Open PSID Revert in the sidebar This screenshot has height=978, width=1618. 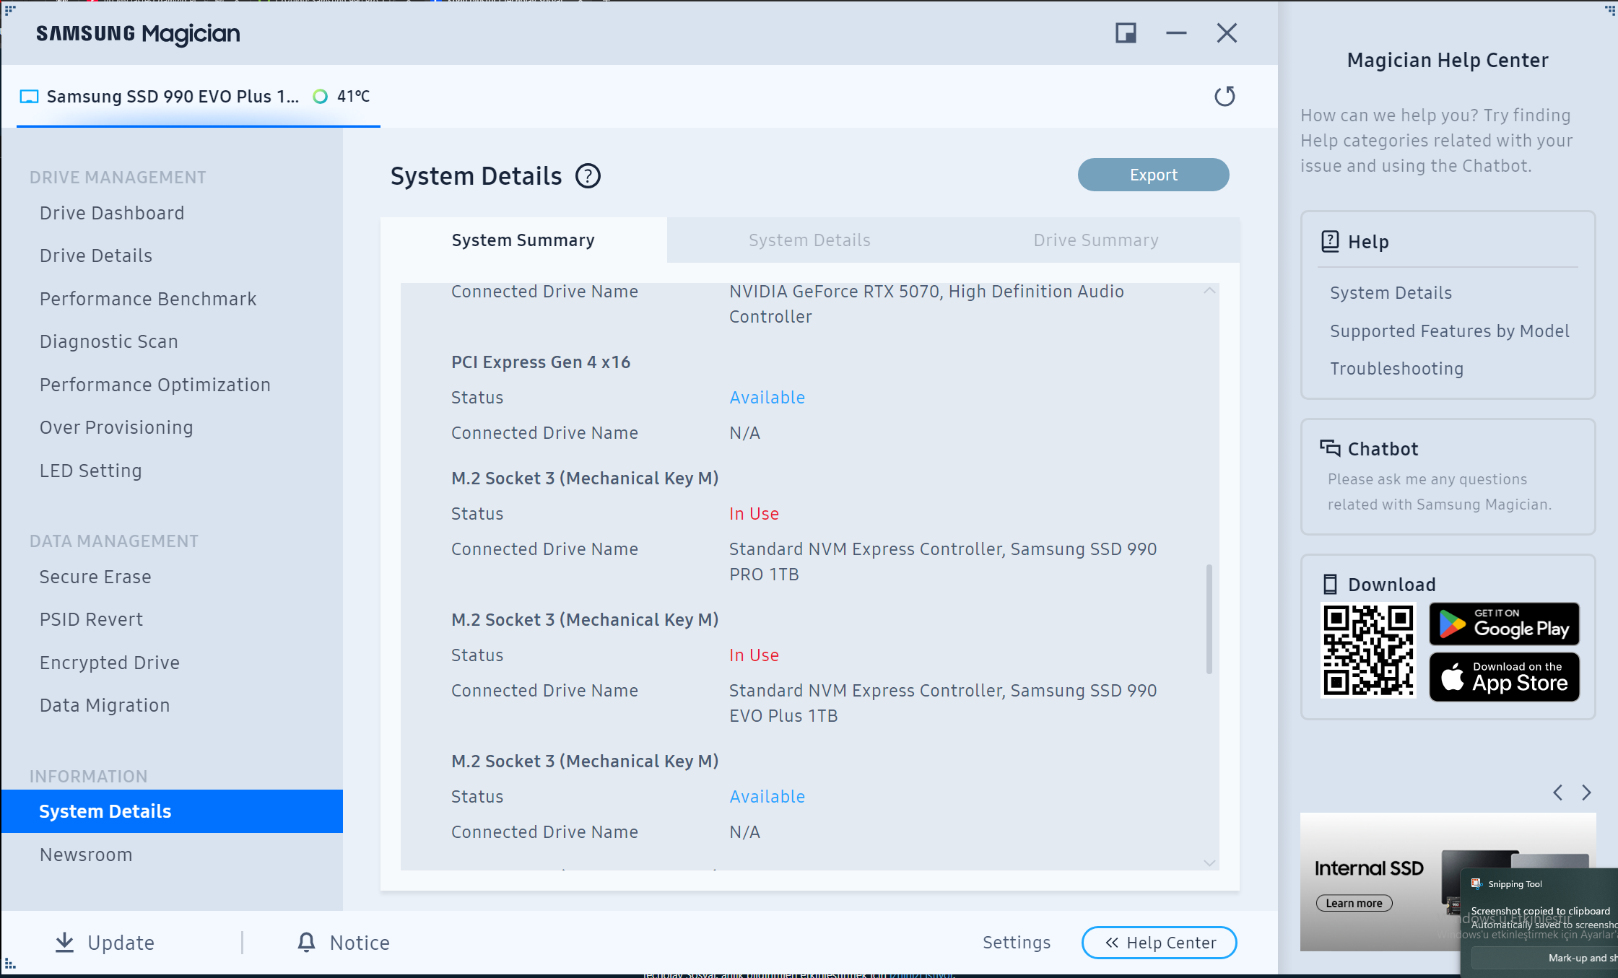pos(91,619)
